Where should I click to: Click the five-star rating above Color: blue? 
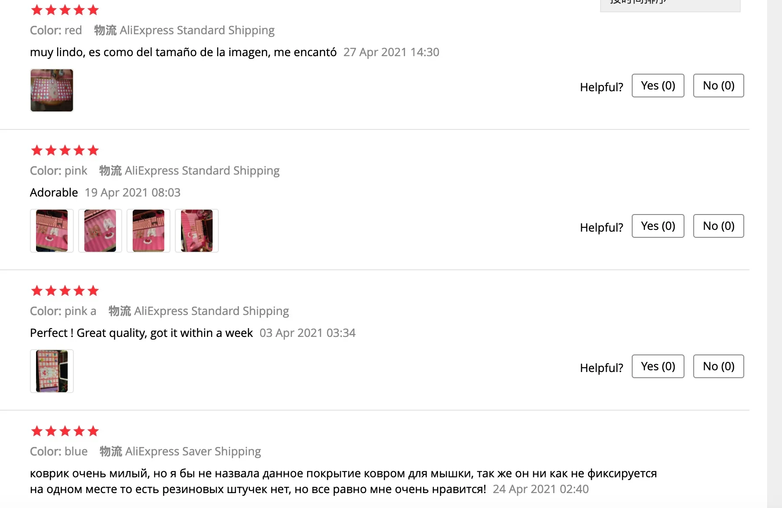(65, 431)
